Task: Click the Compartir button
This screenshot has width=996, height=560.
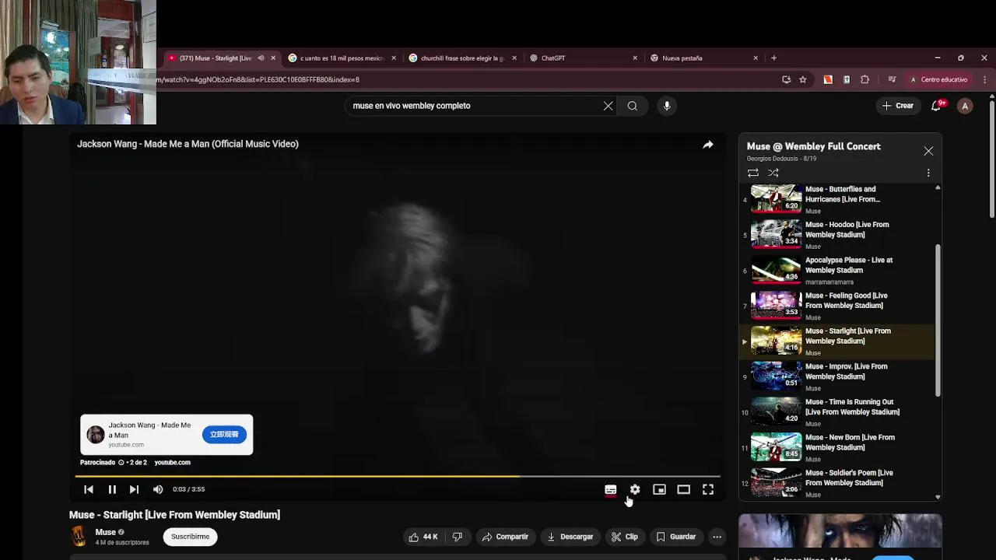Action: coord(505,537)
